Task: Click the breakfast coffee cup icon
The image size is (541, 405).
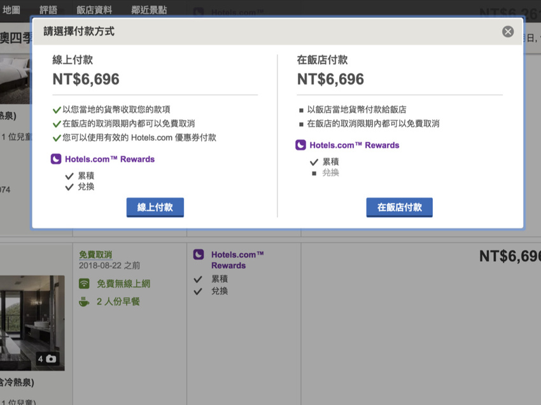Action: [84, 302]
